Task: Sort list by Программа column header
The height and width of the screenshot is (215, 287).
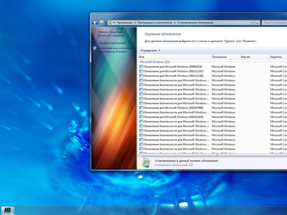Action: pyautogui.click(x=225, y=57)
